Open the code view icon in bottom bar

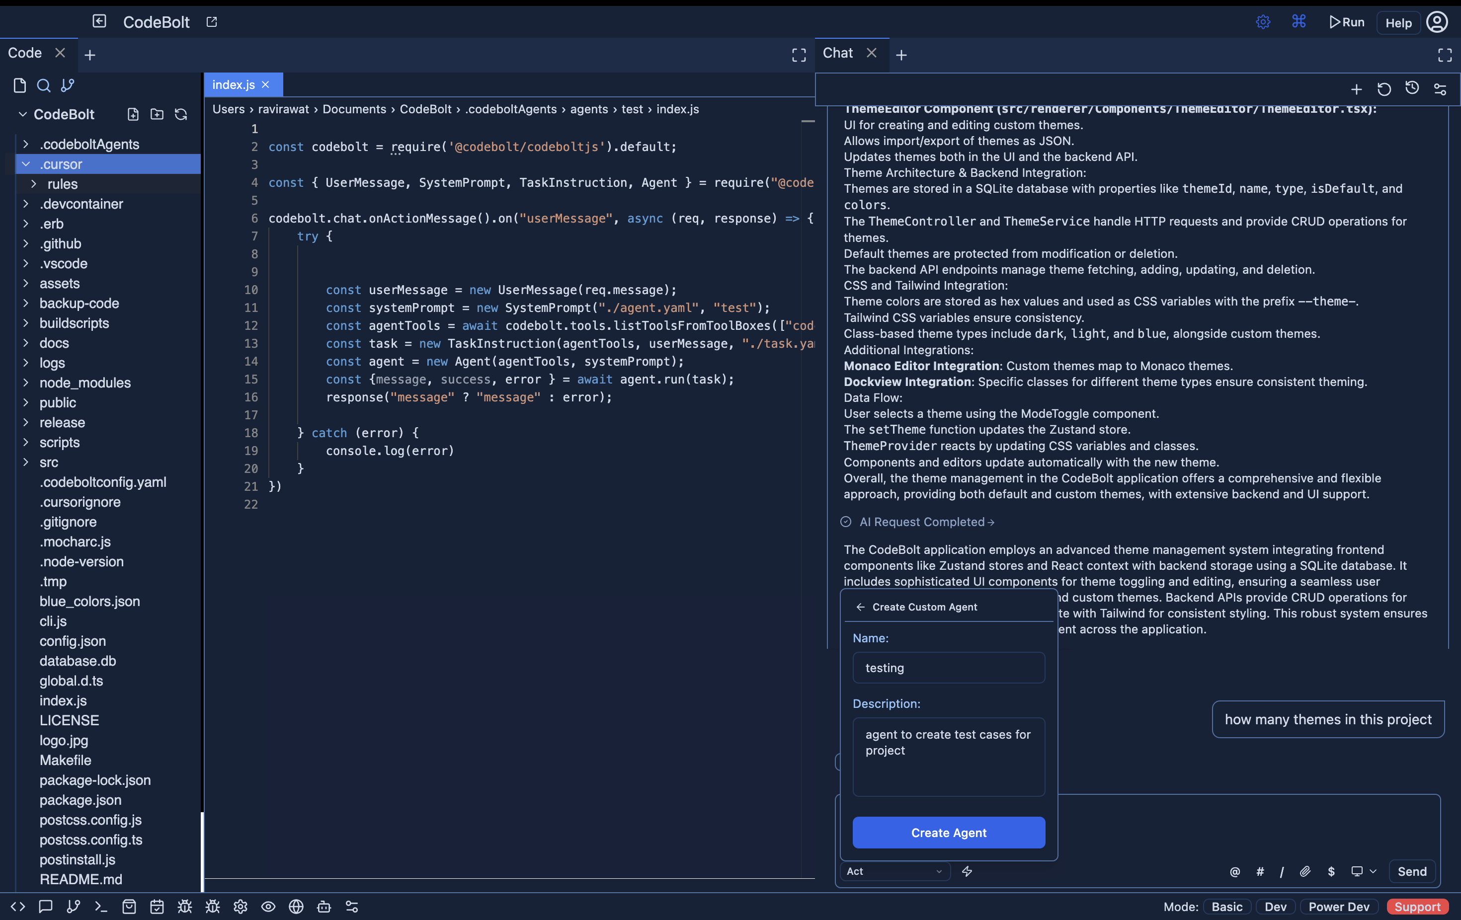click(17, 906)
